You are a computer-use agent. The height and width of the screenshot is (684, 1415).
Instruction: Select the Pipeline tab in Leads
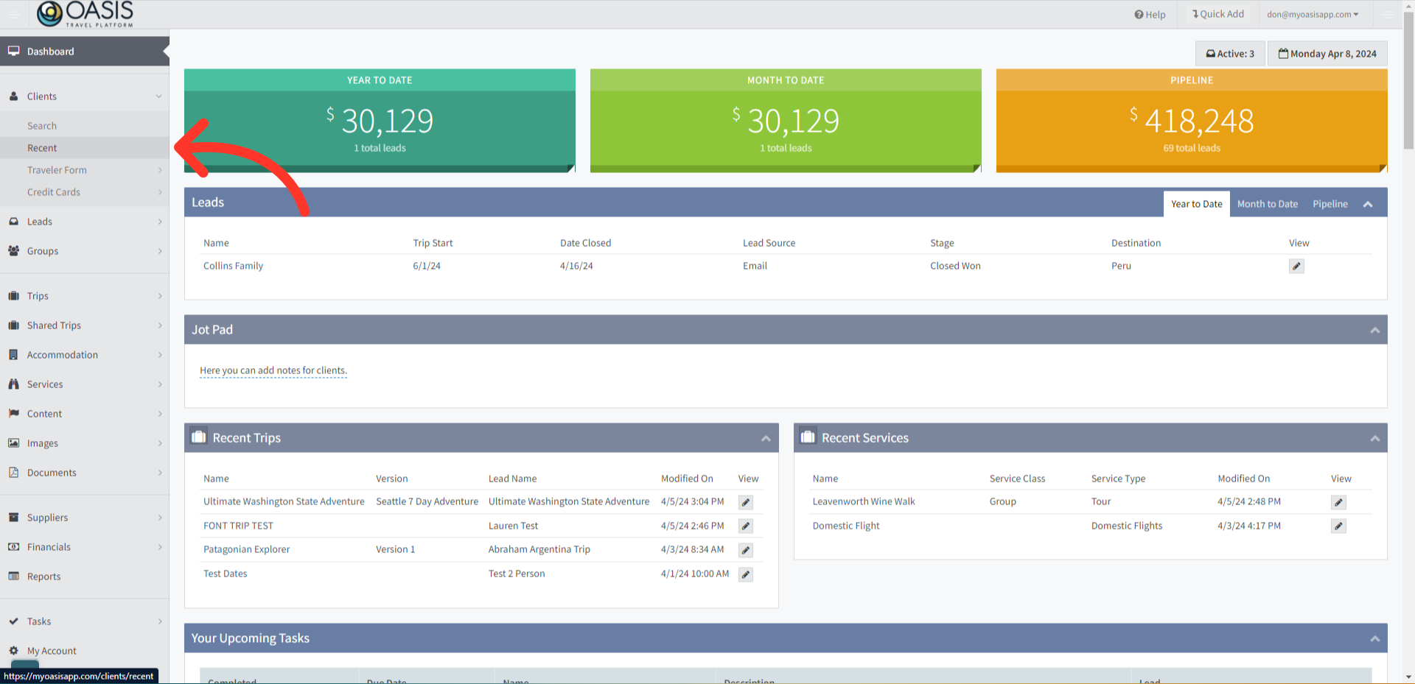click(x=1330, y=205)
